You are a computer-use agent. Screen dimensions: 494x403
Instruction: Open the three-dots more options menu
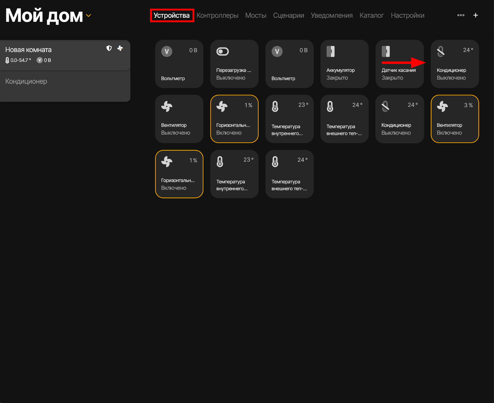(x=461, y=15)
